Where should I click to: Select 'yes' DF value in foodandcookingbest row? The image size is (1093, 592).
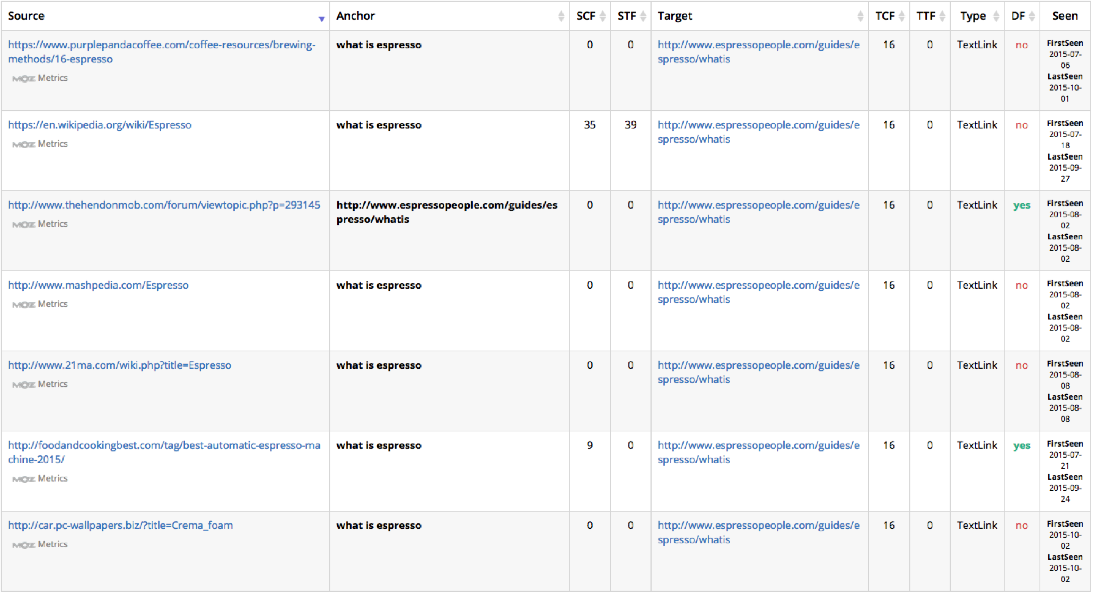[x=1022, y=446]
